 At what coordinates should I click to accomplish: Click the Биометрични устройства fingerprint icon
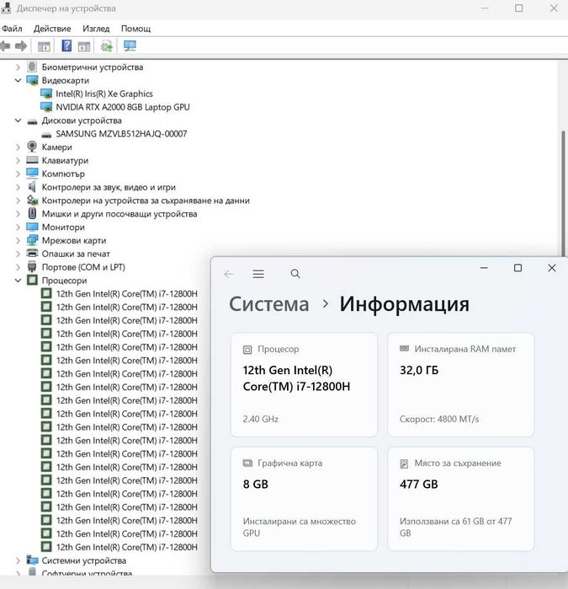[32, 67]
